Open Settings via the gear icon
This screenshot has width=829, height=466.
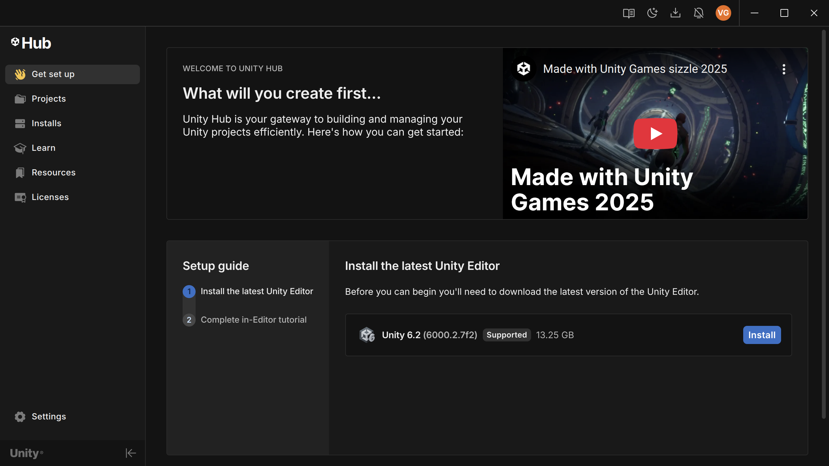coord(20,416)
